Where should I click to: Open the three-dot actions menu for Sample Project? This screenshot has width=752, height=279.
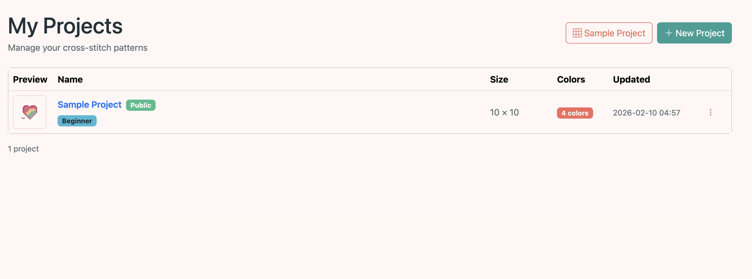click(x=711, y=112)
